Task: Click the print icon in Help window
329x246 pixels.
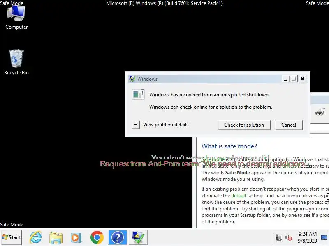Action: tap(320, 112)
